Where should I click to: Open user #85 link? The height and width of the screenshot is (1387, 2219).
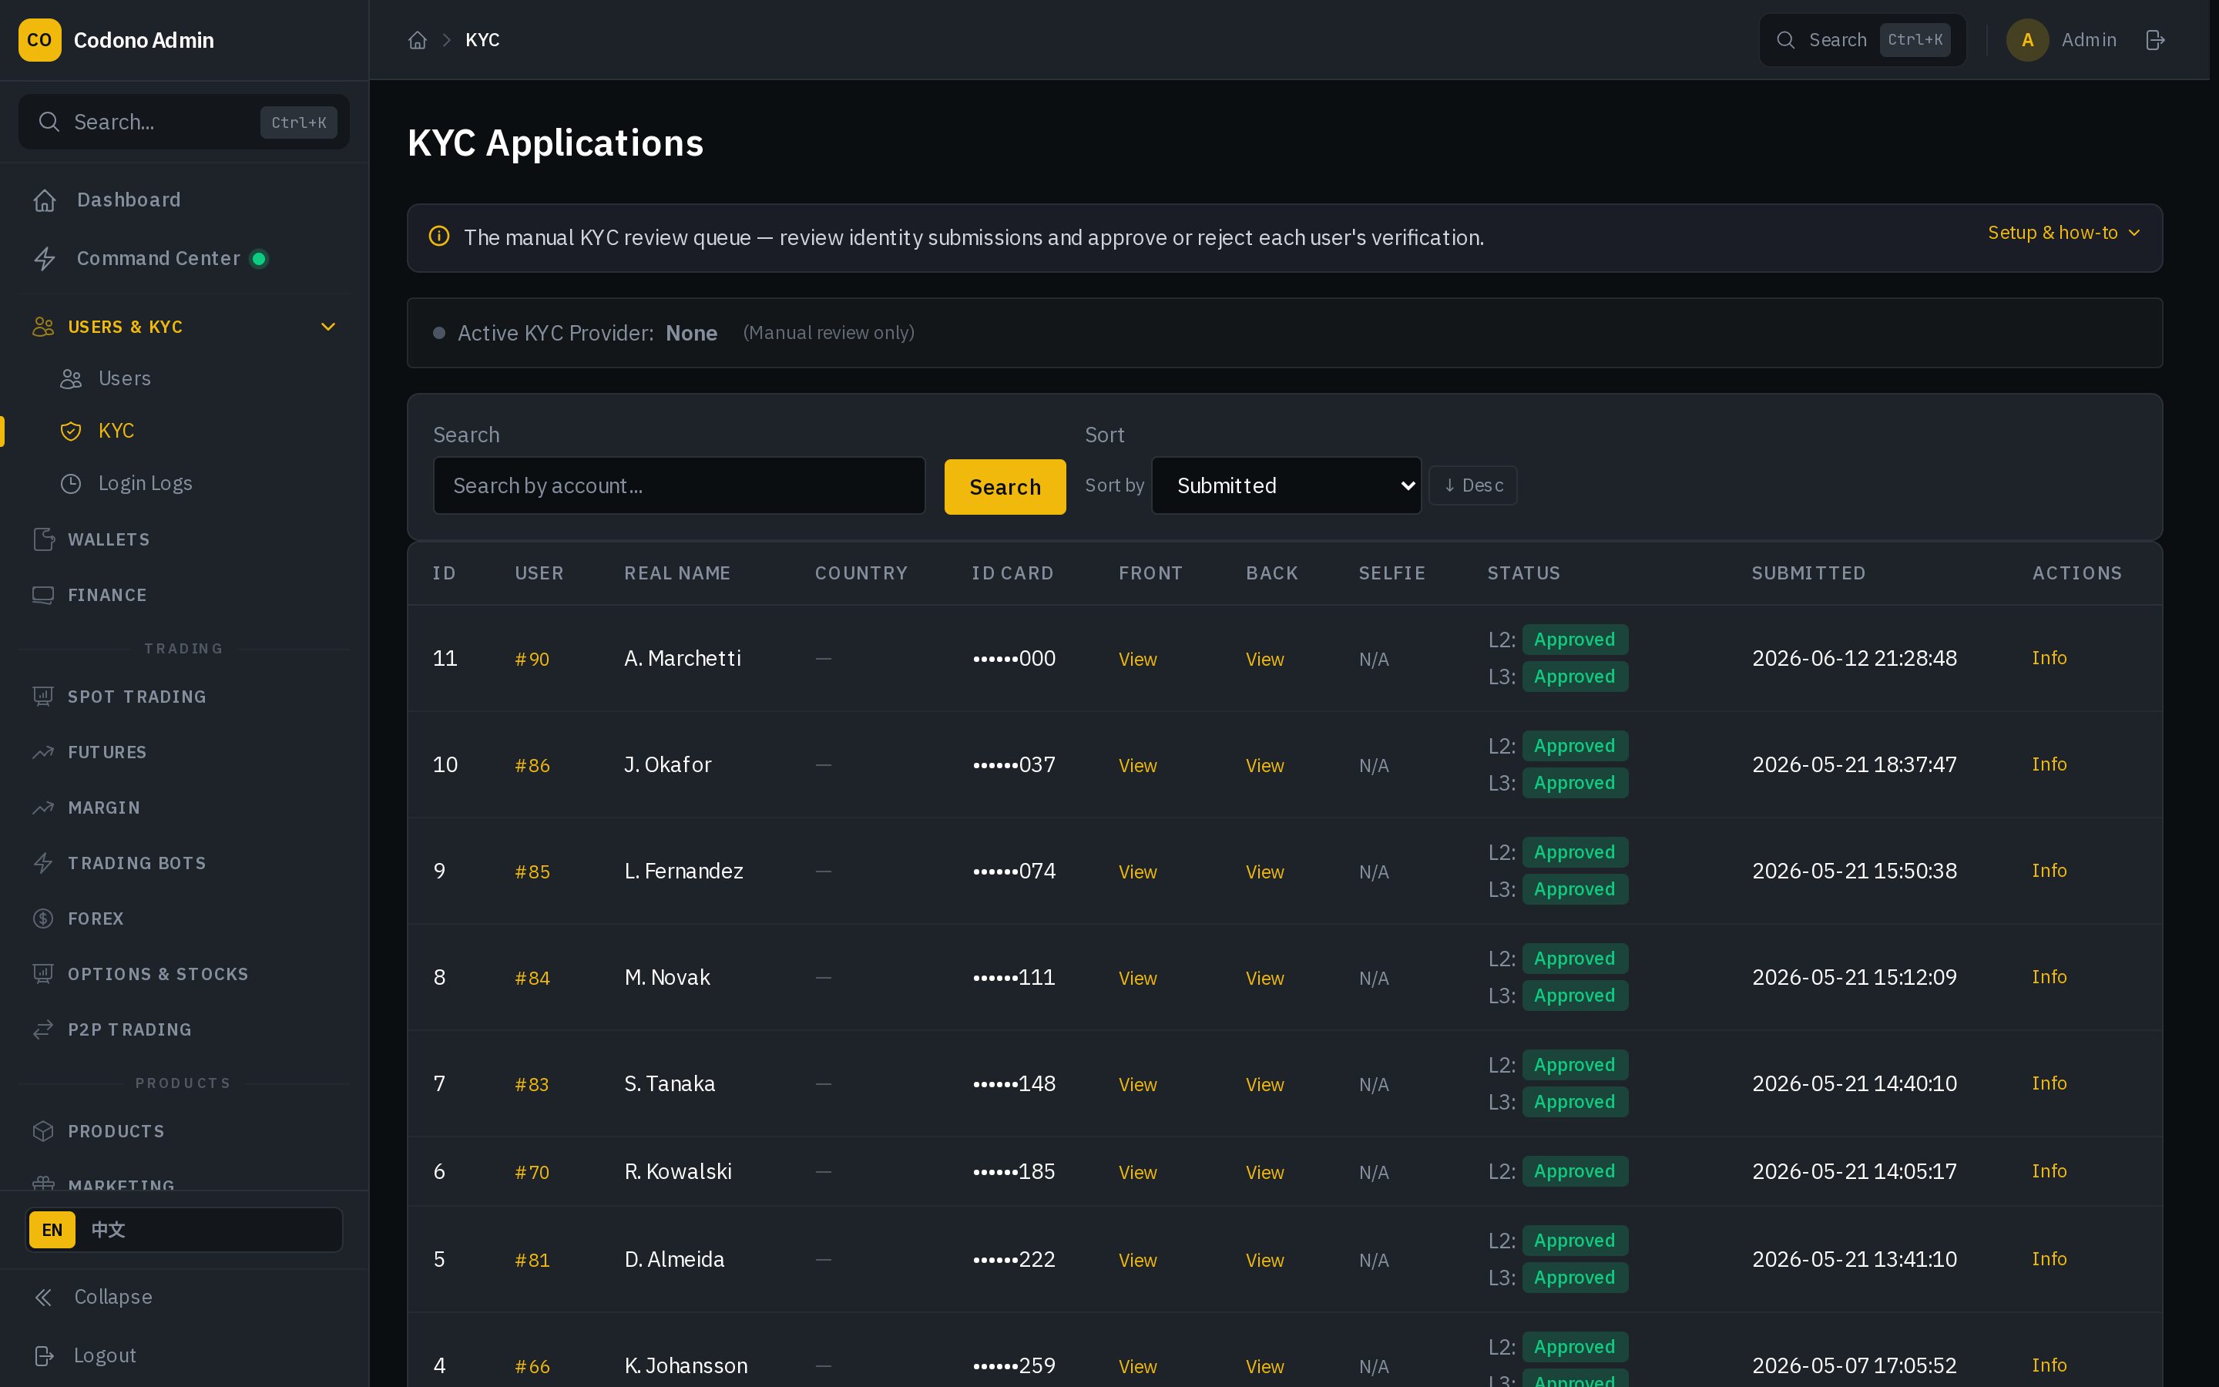[x=532, y=872]
